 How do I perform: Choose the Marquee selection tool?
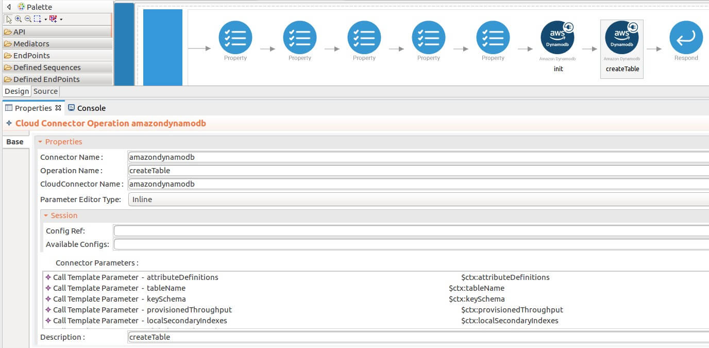38,19
